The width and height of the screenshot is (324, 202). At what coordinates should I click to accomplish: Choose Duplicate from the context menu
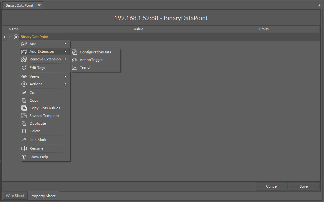37,123
